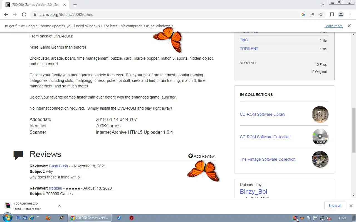Share this page via the share icon
The image size is (356, 222).
(x=312, y=14)
